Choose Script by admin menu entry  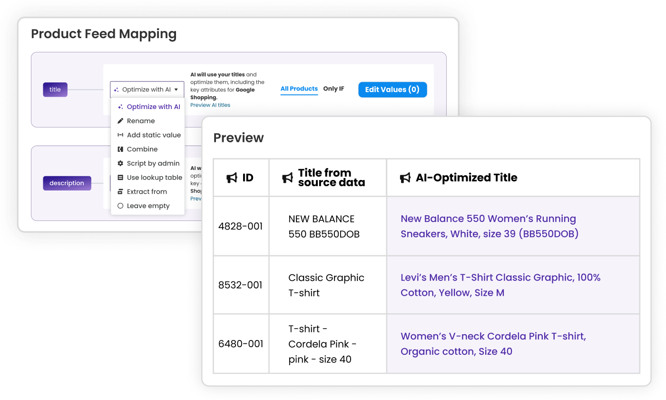[153, 163]
